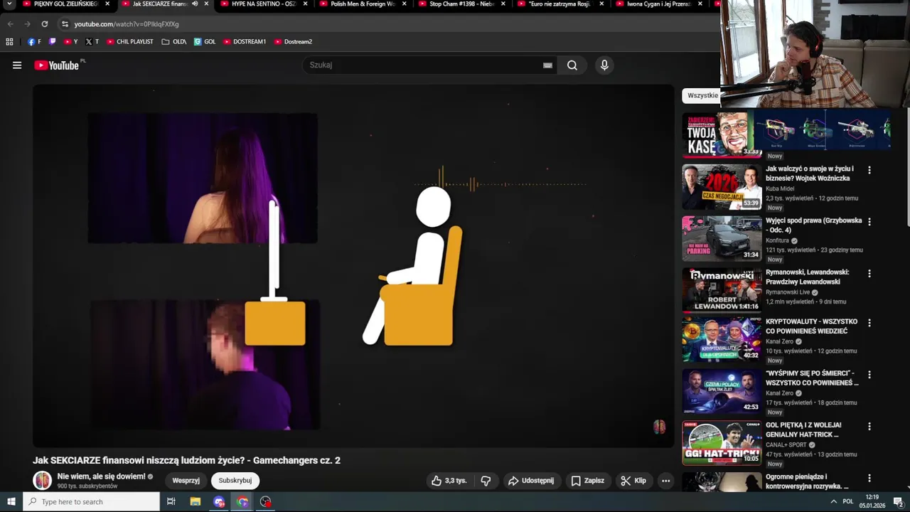Open 'Jak walczyć o swoje w życiu' video thumbnail
910x512 pixels.
point(722,187)
